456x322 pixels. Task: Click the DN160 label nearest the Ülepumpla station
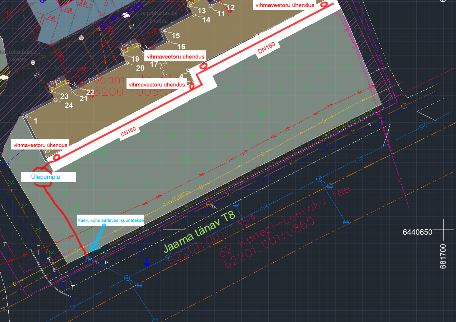point(128,132)
